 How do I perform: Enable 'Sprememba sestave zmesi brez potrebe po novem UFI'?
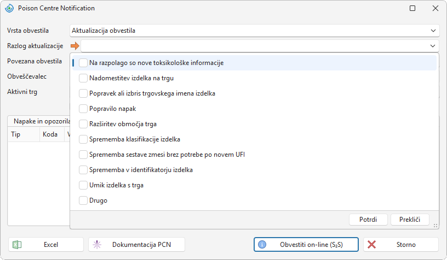click(x=83, y=155)
